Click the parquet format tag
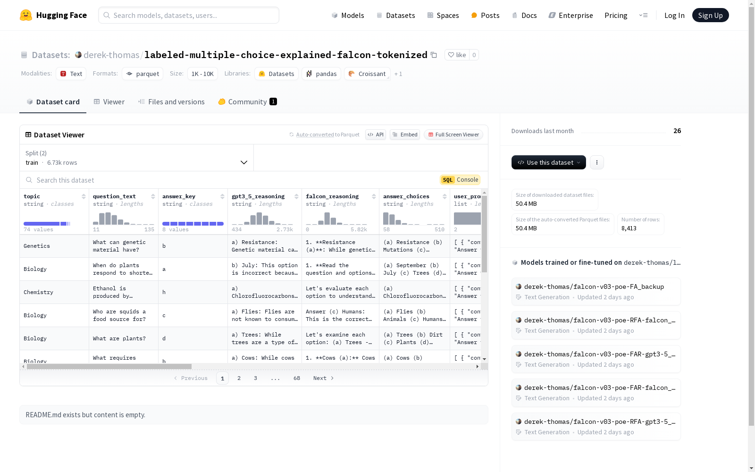Viewport: 755px width, 472px height. (143, 74)
